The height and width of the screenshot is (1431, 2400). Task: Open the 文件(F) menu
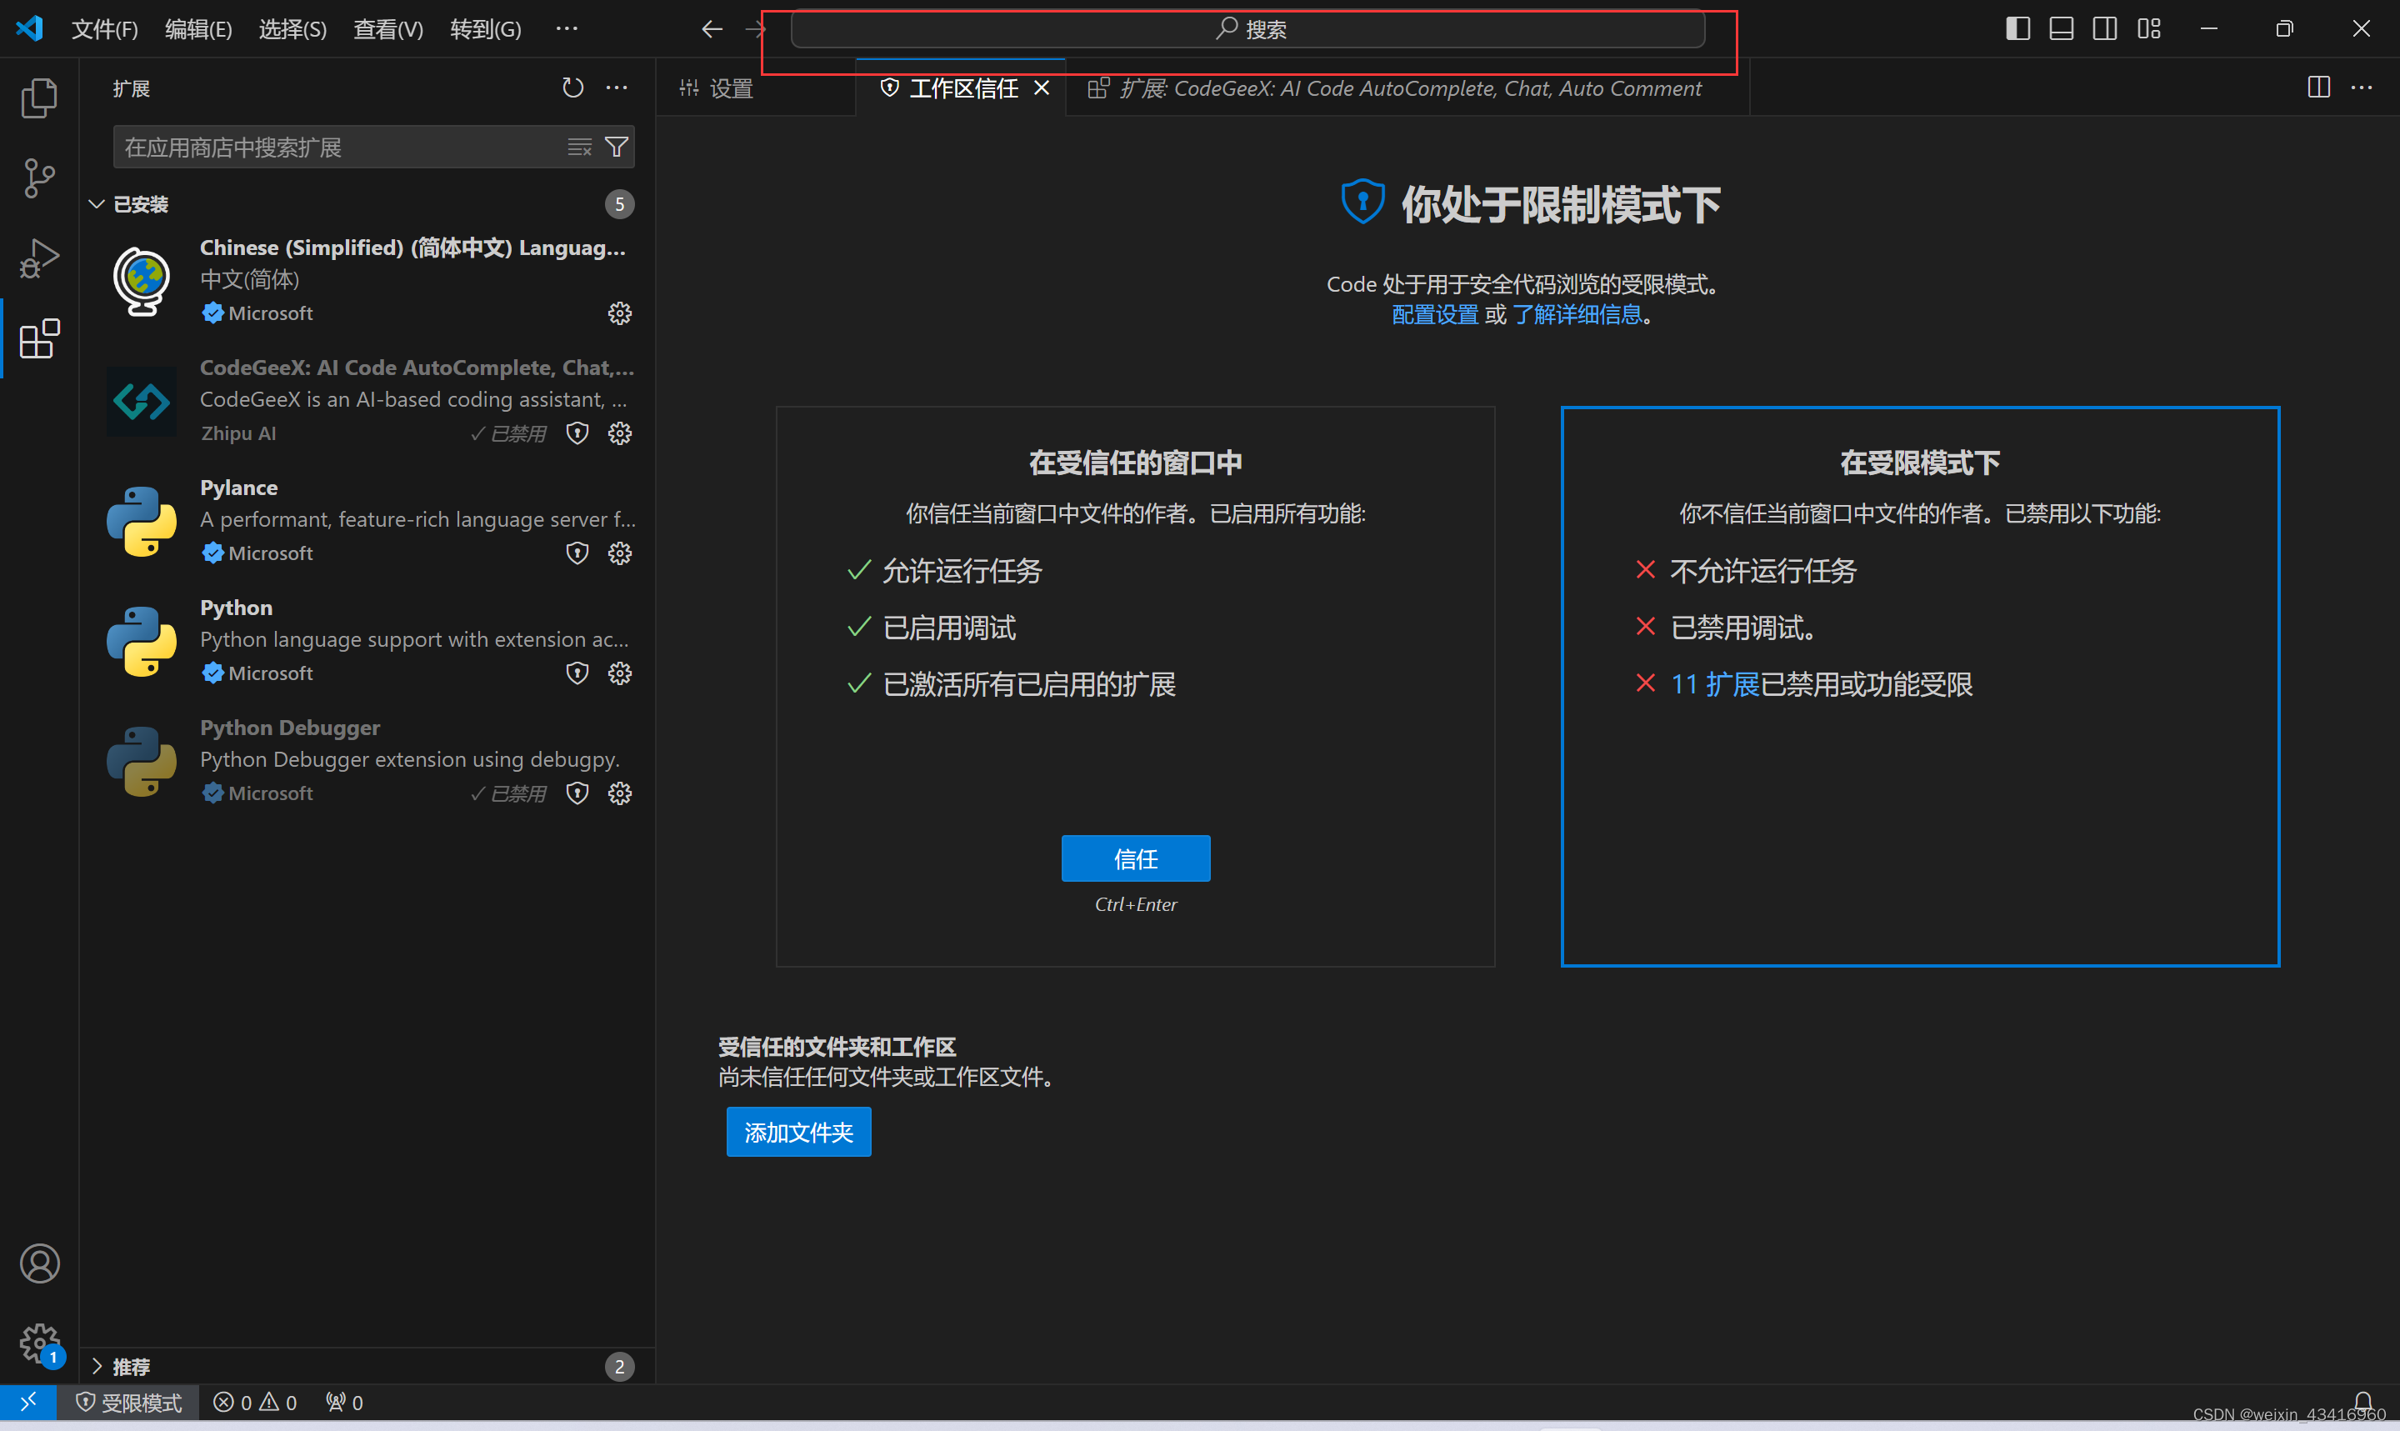tap(104, 29)
